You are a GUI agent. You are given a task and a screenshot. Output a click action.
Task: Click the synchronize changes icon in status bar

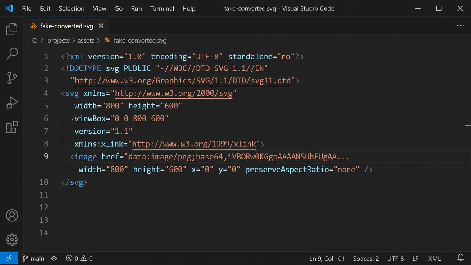click(x=54, y=258)
